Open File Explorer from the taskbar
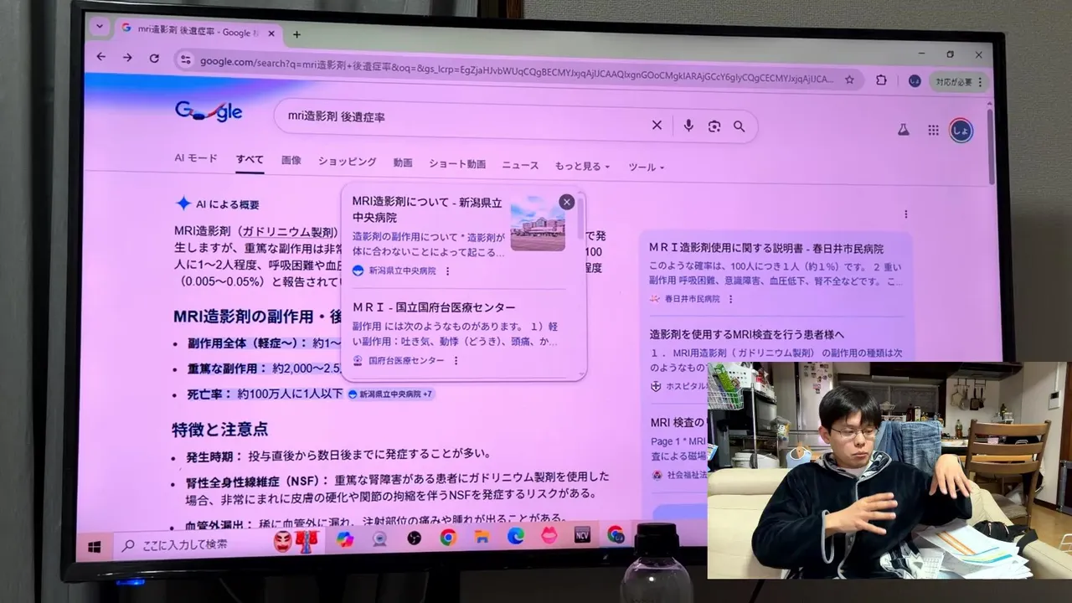 coord(482,537)
